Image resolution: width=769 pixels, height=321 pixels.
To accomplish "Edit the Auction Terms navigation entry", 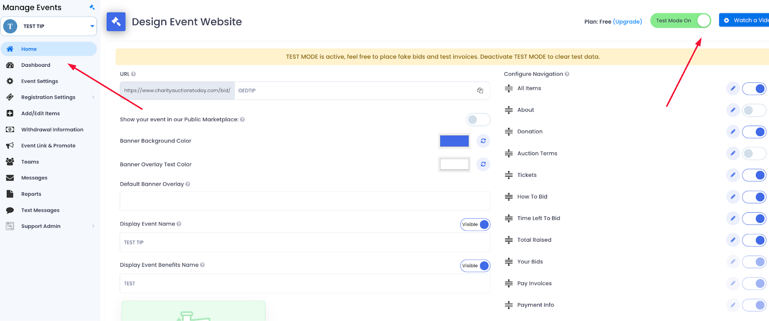I will 732,153.
